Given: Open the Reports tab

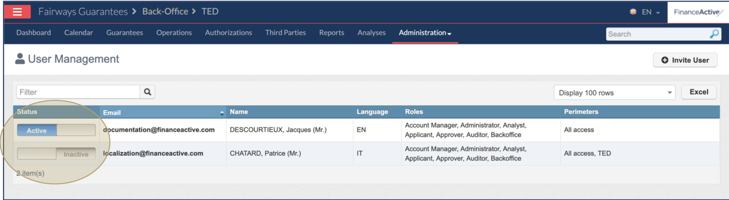Looking at the screenshot, I should [332, 33].
